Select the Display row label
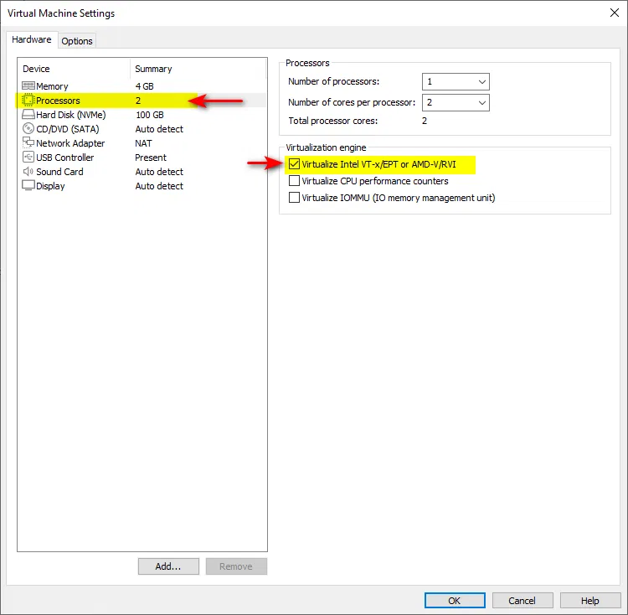Viewport: 628px width, 615px height. (50, 186)
